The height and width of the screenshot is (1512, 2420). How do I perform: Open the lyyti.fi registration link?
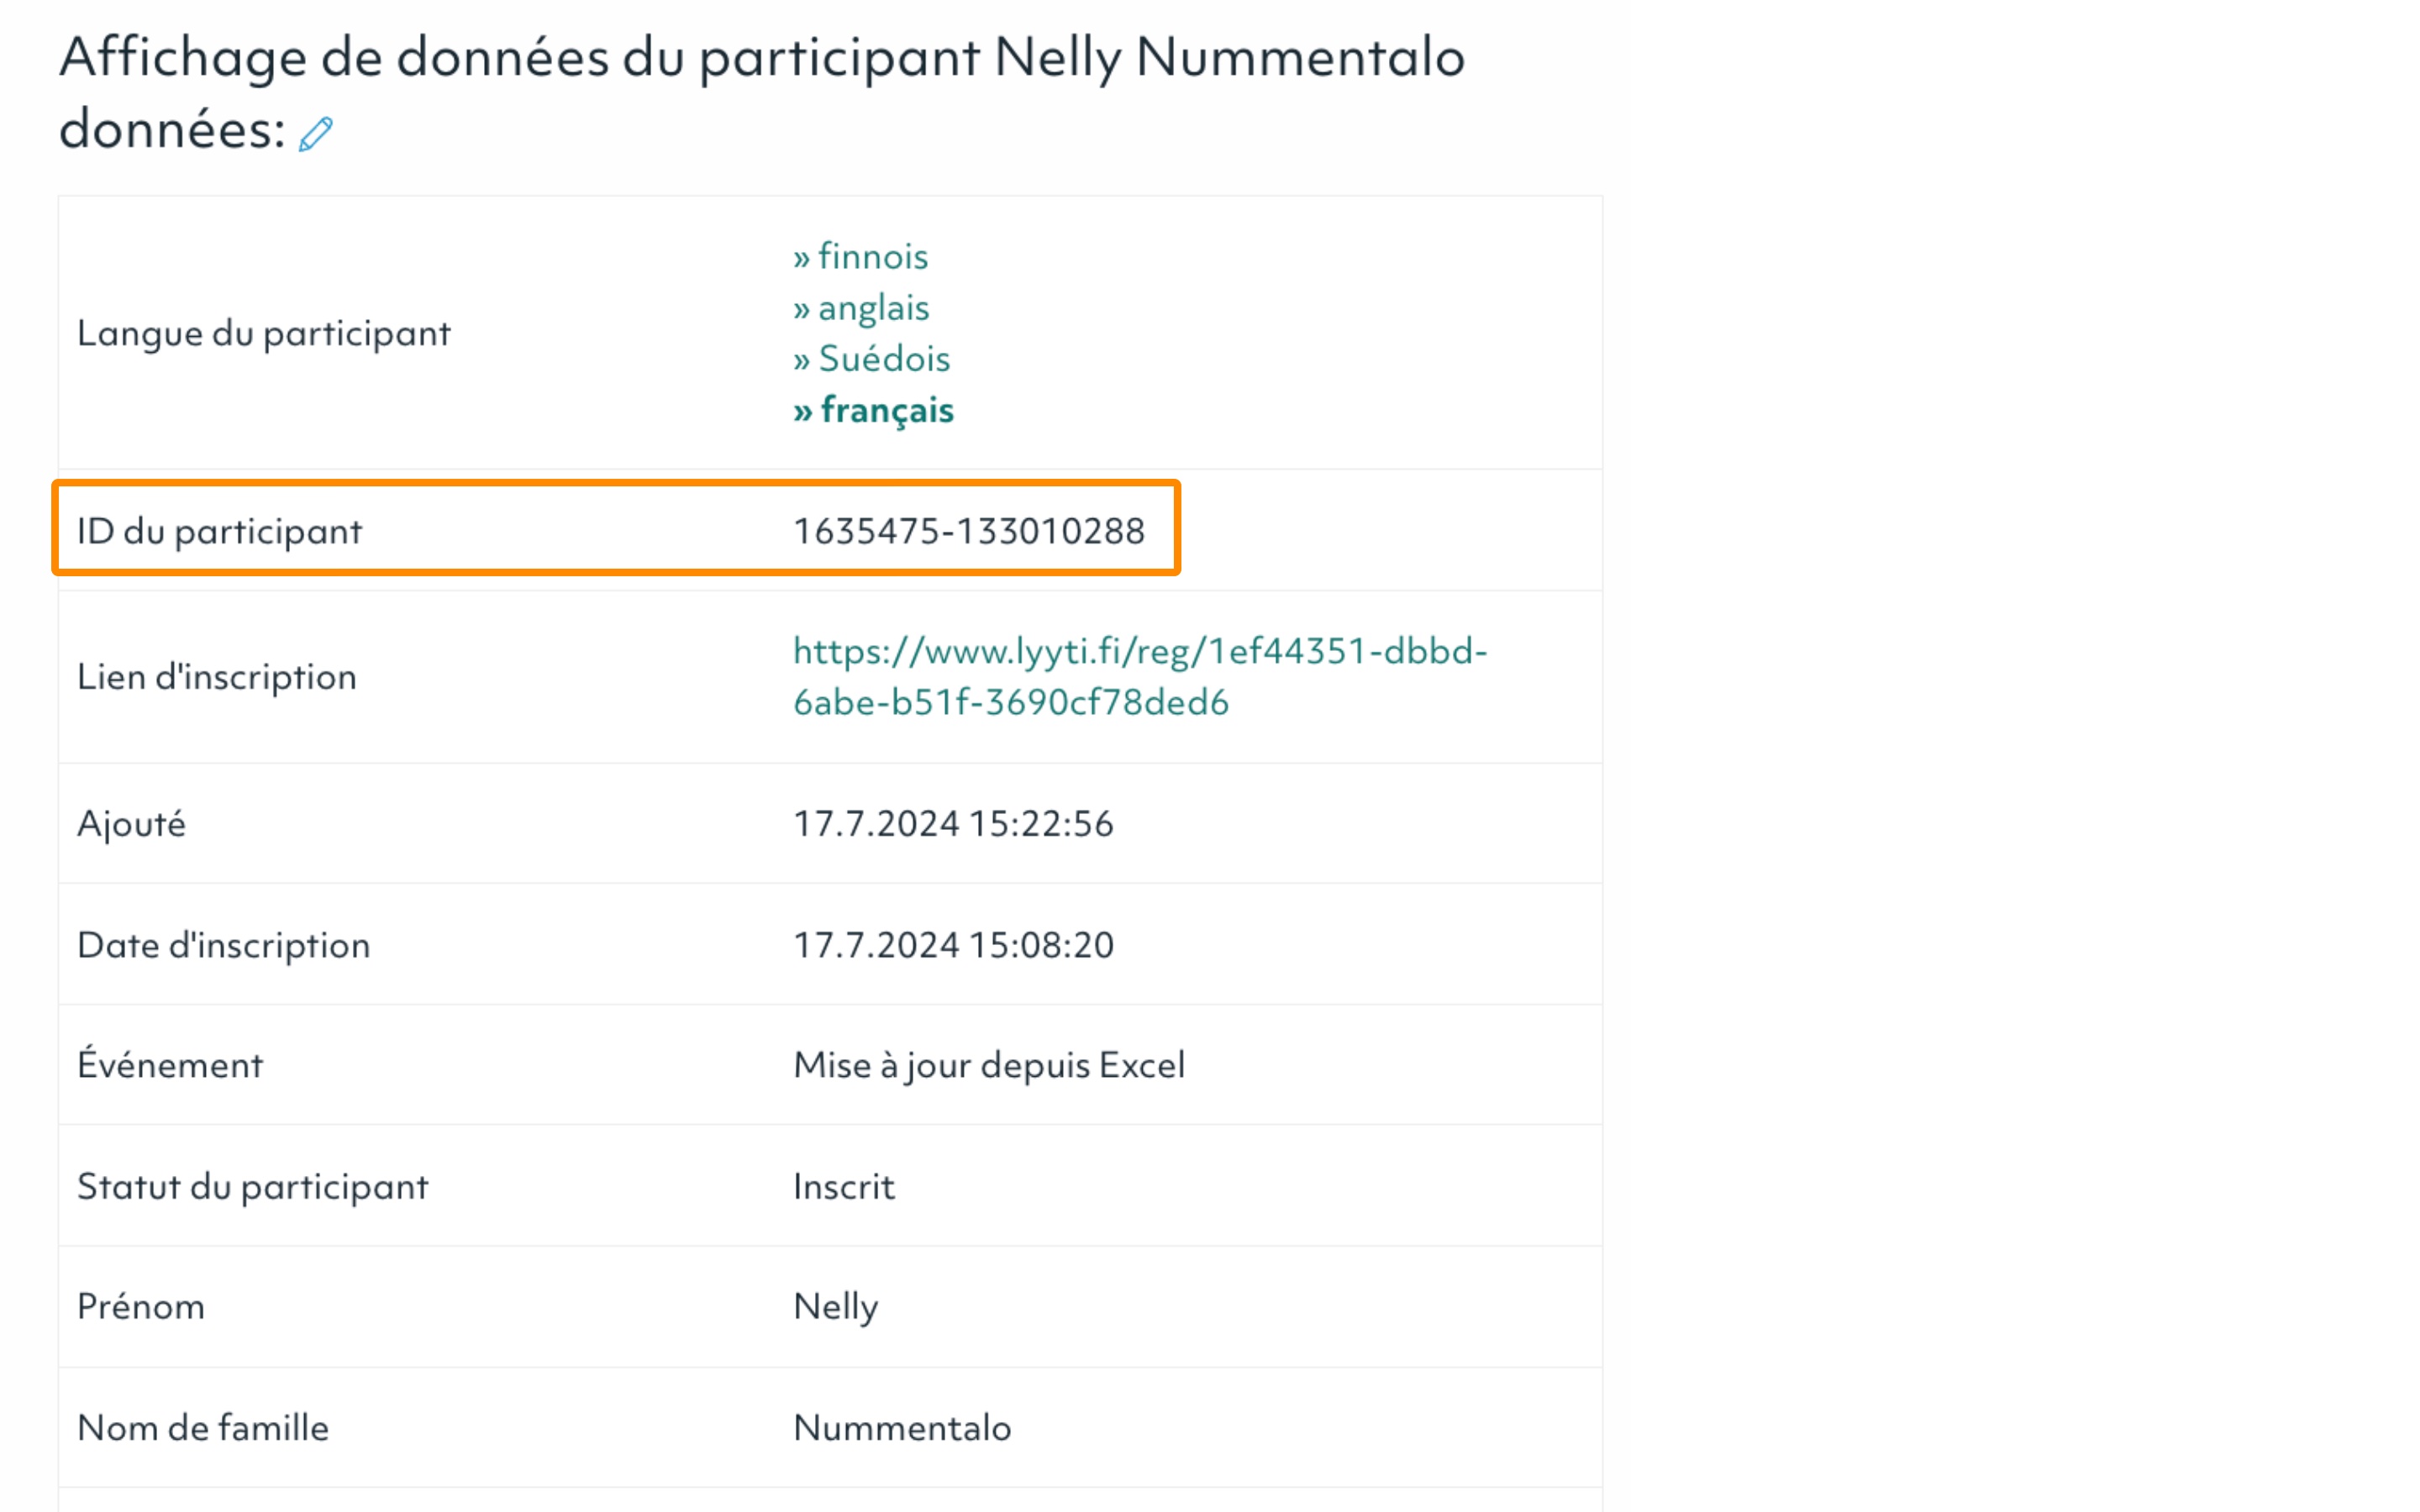point(1139,677)
